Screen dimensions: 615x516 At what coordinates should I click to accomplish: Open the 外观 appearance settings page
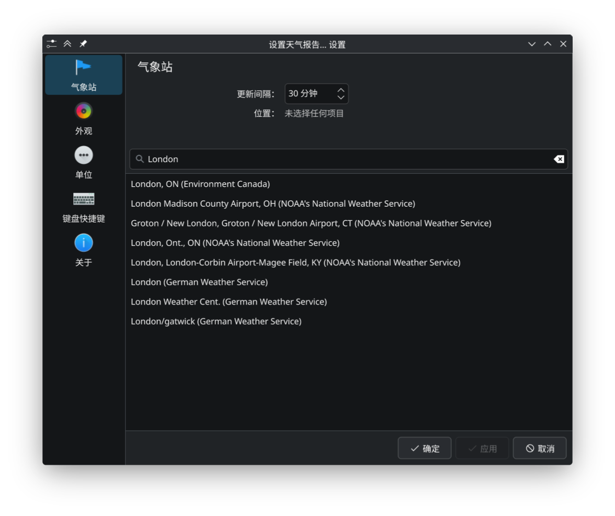click(x=84, y=119)
